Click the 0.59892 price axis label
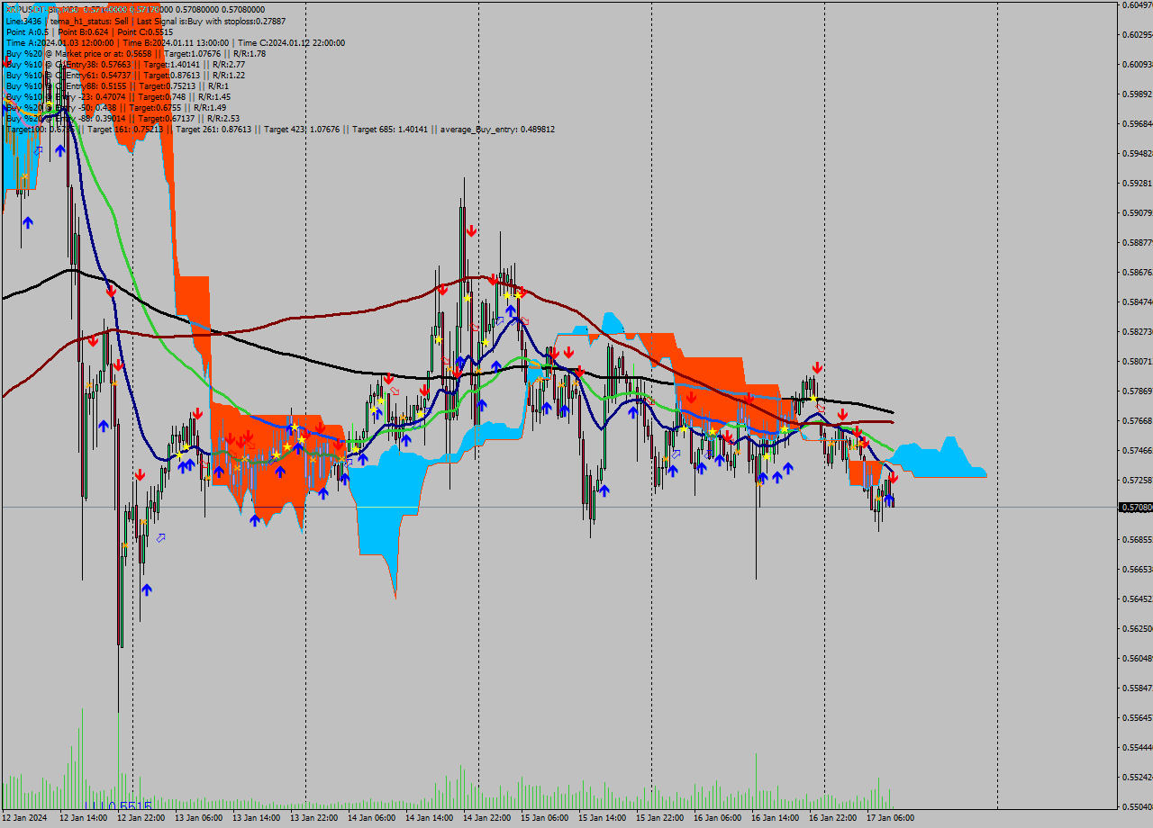Screen dimensions: 1153x828 click(x=1137, y=94)
